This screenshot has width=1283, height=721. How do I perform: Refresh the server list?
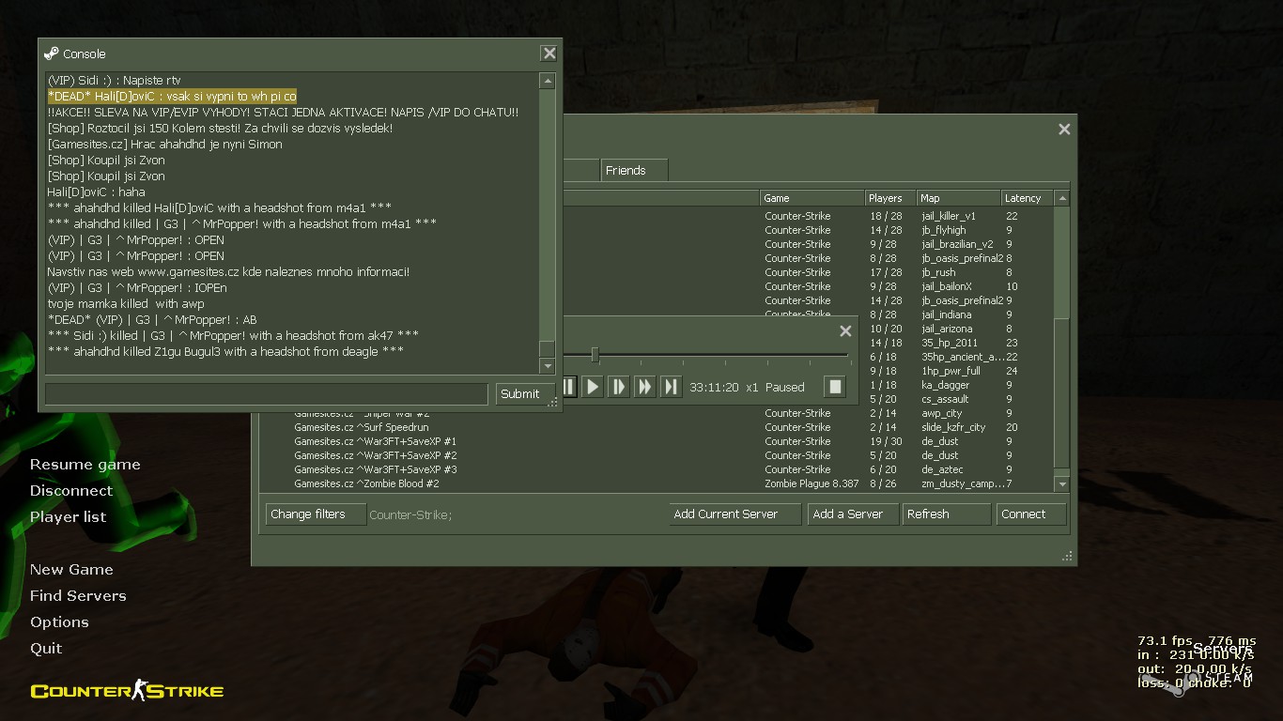tap(946, 514)
